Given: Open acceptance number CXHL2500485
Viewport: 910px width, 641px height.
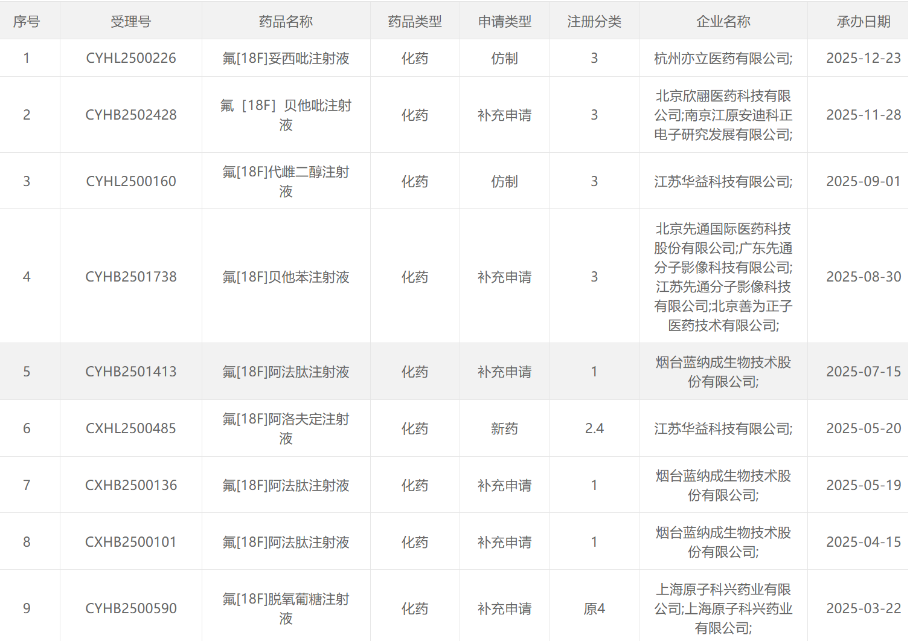Looking at the screenshot, I should 131,428.
